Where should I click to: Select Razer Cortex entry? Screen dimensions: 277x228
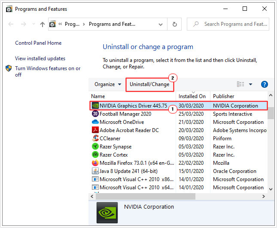tap(113, 155)
